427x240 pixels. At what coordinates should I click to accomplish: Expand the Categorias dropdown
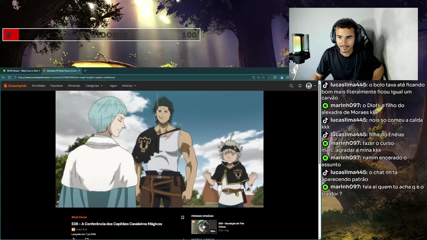coord(94,86)
